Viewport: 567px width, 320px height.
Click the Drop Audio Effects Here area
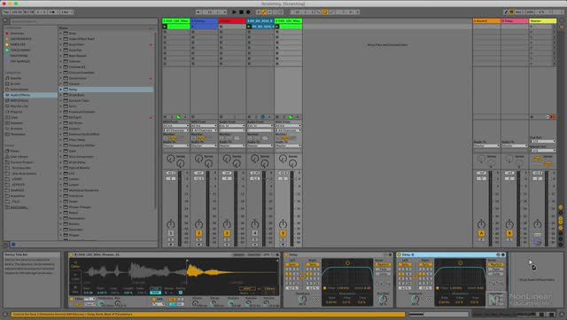537,280
